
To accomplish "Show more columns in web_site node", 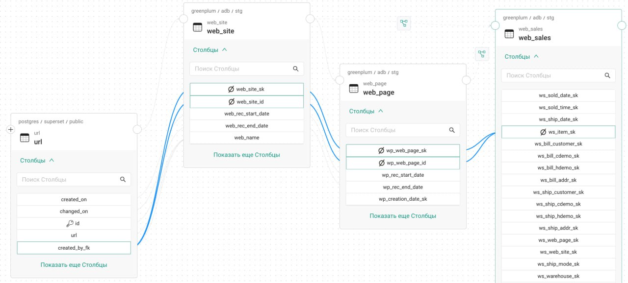I will coord(247,155).
